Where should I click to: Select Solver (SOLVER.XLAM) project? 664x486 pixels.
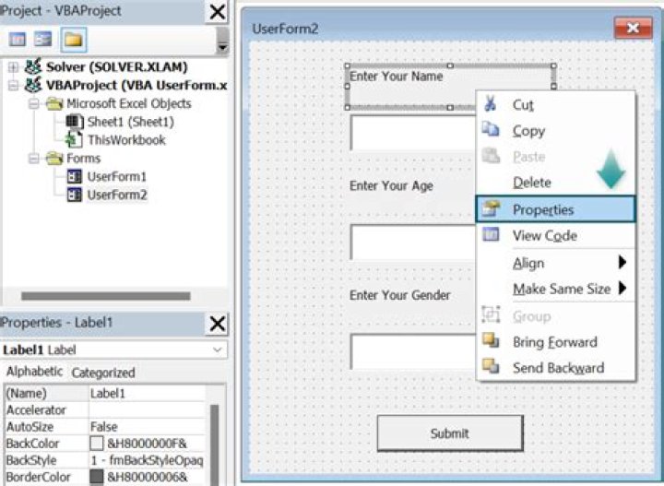(x=116, y=67)
